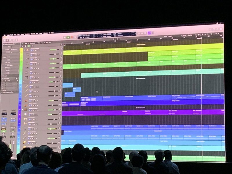This screenshot has width=232, height=174.
Task: Open the Navigate menu
Action: coord(27,34)
